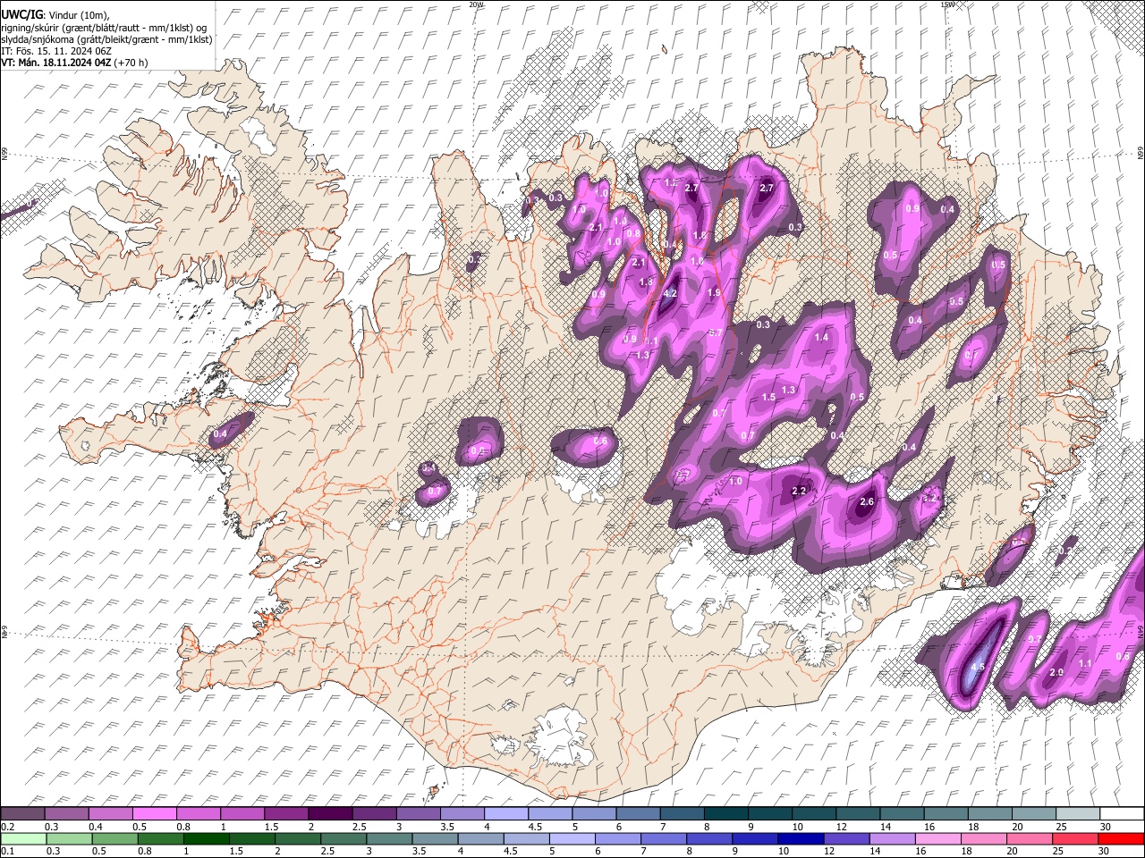Image resolution: width=1145 pixels, height=858 pixels.
Task: Click the 20W longitude label
Action: [476, 4]
